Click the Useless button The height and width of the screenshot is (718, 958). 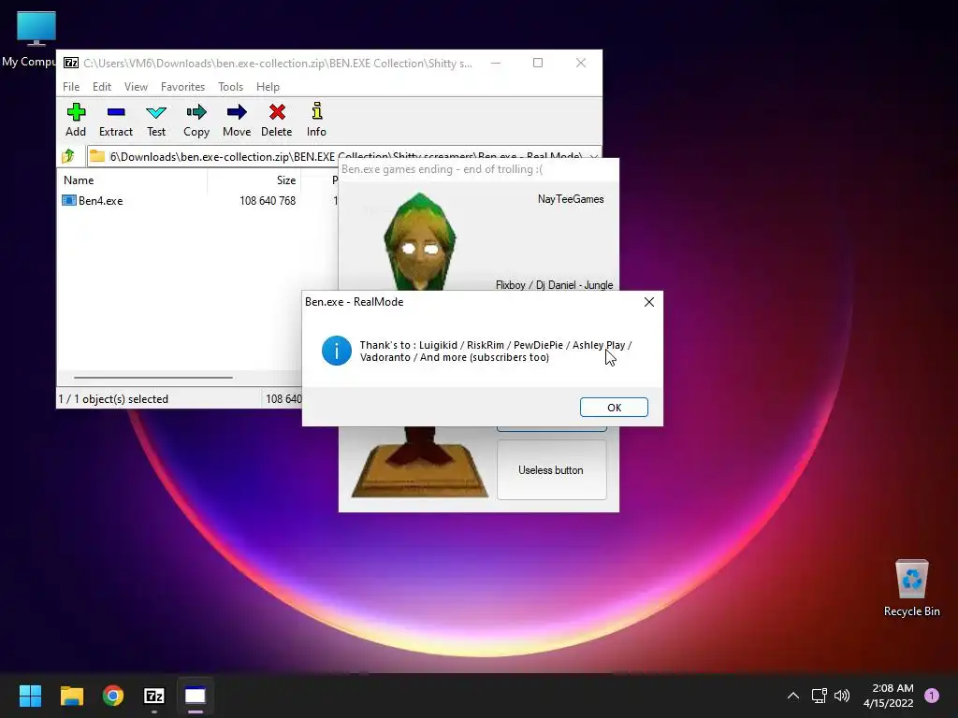(552, 470)
